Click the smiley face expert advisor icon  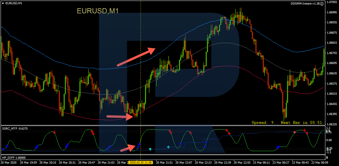click(322, 3)
